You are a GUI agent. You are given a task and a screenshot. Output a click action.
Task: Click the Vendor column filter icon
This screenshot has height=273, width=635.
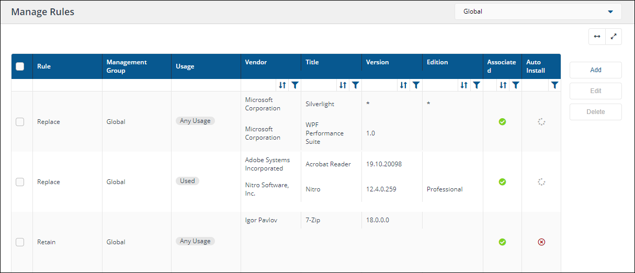[x=295, y=85]
